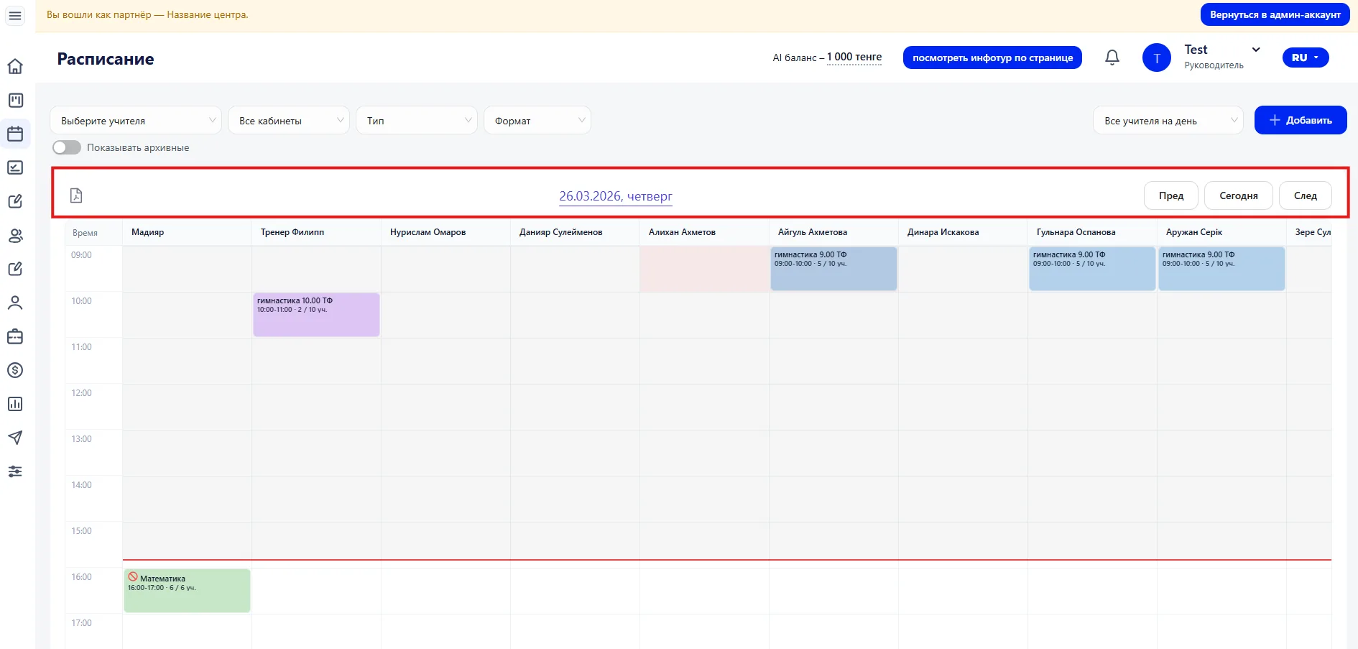The image size is (1358, 649).
Task: Click the 17:00 time label
Action: tap(81, 623)
